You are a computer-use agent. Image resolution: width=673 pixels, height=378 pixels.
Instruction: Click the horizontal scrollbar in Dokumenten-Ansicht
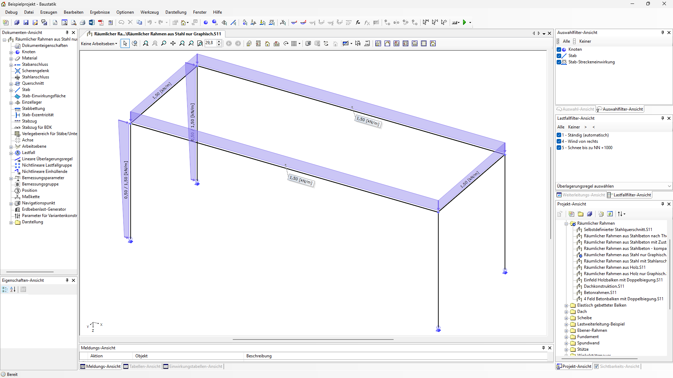pos(30,272)
